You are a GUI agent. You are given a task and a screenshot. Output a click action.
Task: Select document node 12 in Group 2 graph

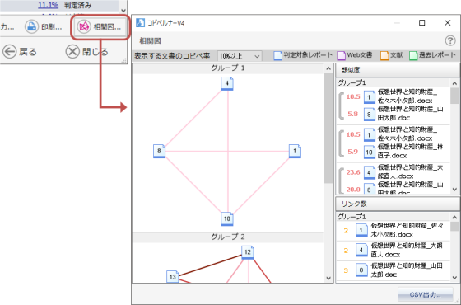coord(248,252)
